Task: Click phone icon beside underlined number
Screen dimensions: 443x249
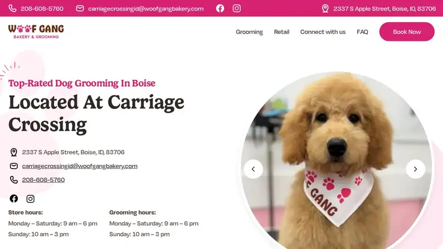Action: (x=13, y=180)
